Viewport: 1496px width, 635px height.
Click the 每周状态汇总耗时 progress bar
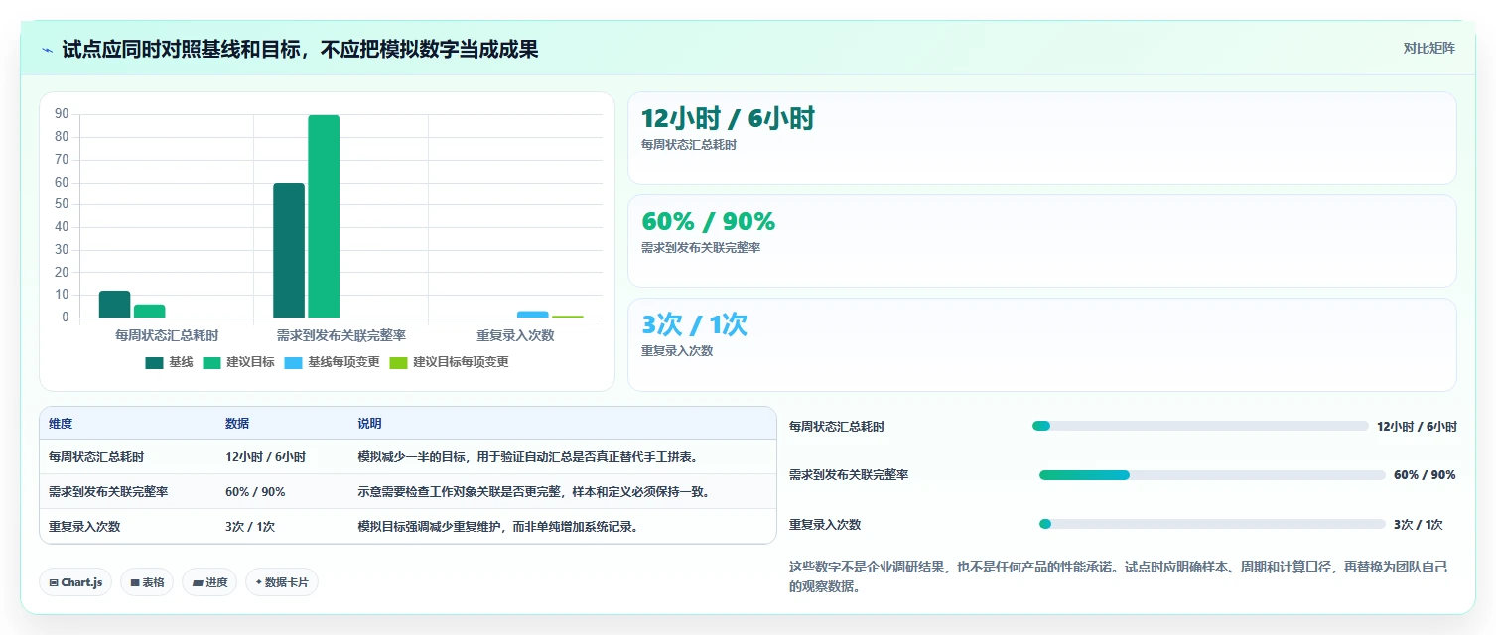click(x=1200, y=426)
